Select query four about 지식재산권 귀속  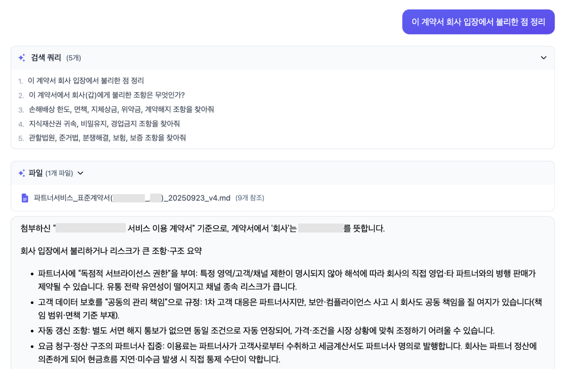[104, 123]
